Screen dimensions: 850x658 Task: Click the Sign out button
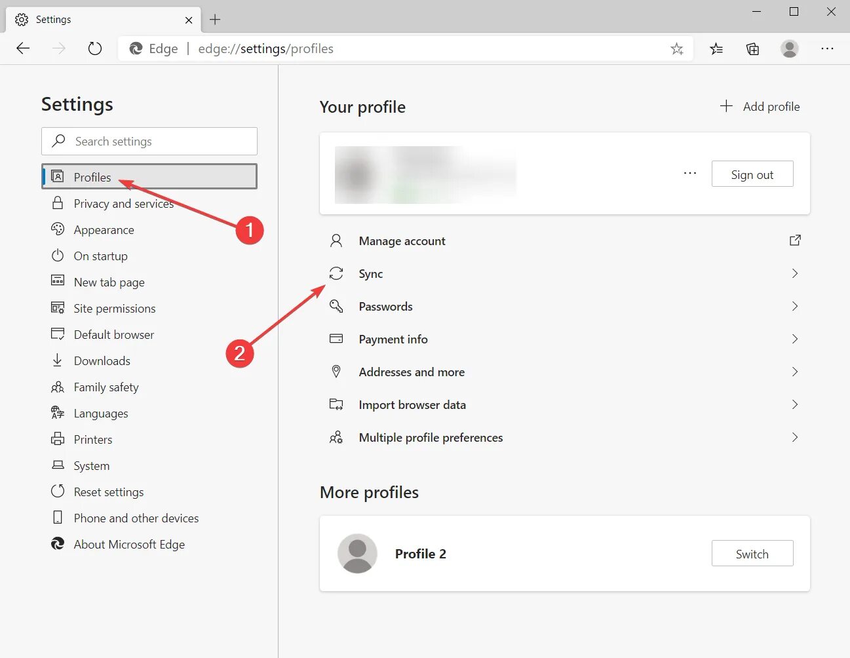752,174
